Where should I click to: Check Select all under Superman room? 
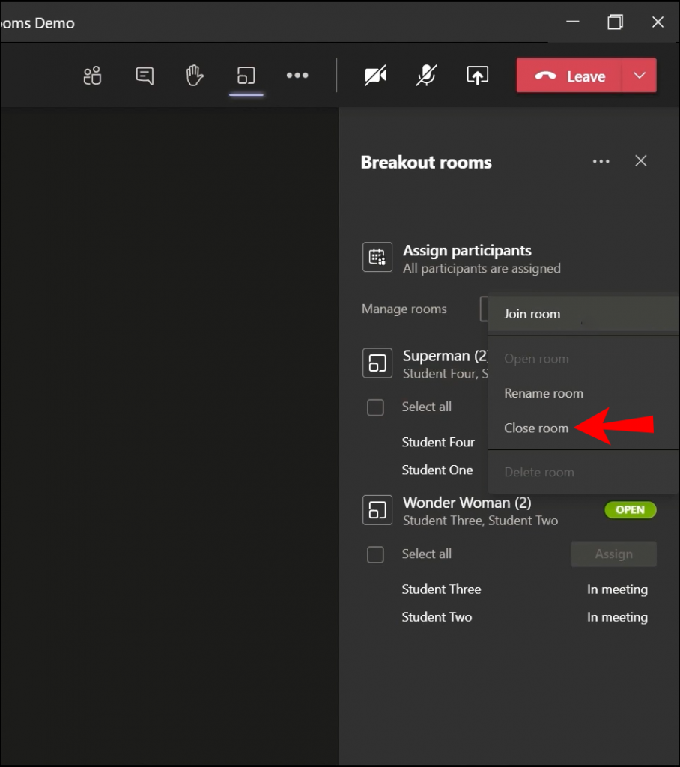[x=376, y=407]
